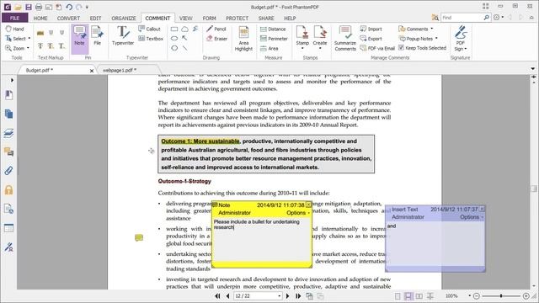539x303 pixels.
Task: Click the zoom out minus button
Action: click(x=477, y=295)
